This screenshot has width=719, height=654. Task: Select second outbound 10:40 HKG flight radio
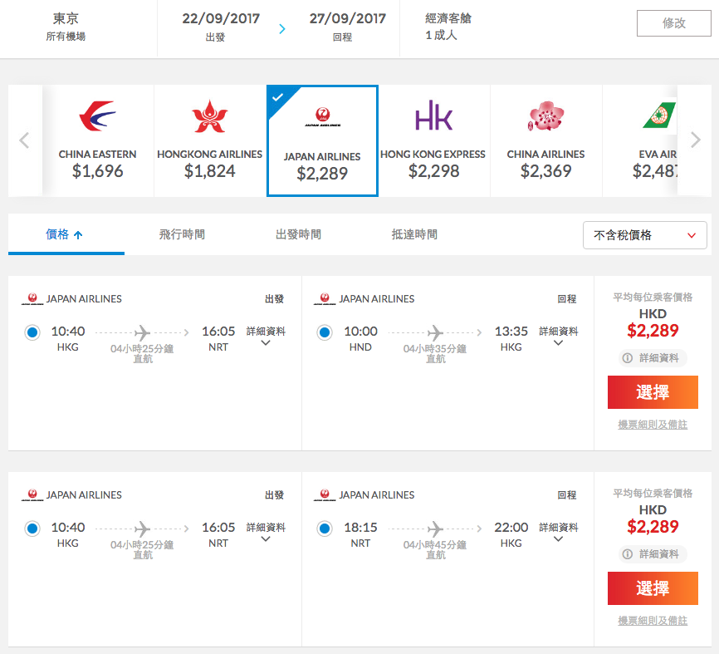pos(32,529)
